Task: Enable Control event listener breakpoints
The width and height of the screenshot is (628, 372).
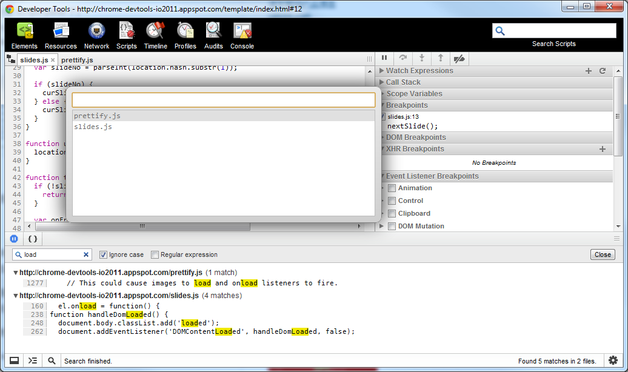Action: [392, 201]
